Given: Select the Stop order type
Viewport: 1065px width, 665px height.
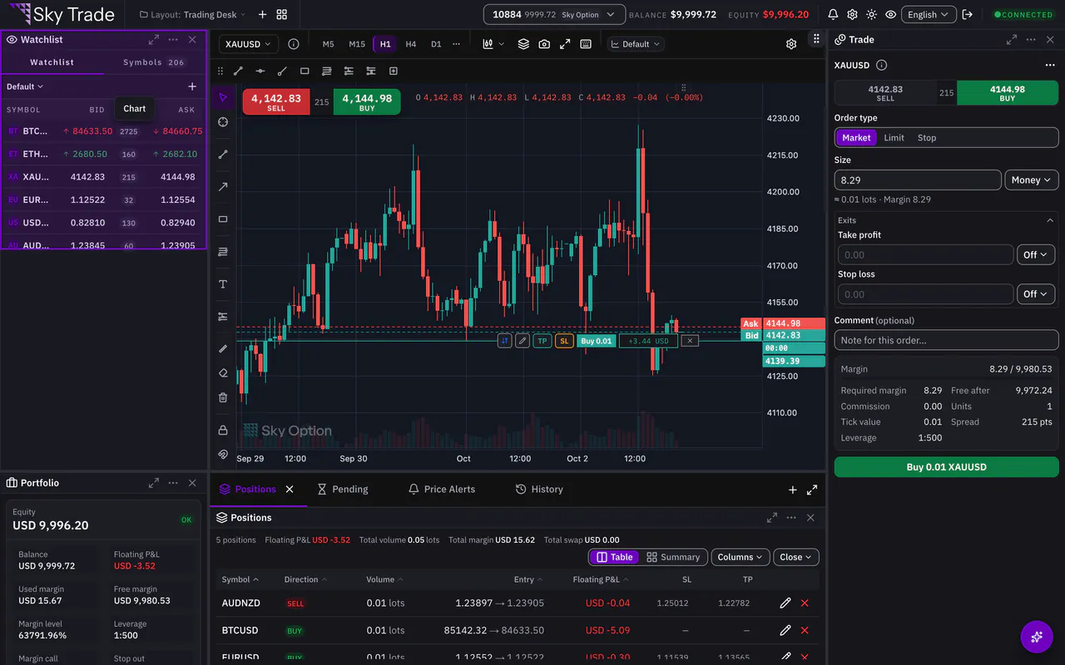Looking at the screenshot, I should point(927,138).
